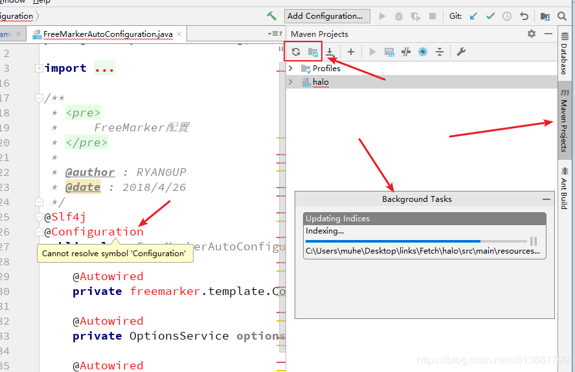Click the indexing file path text
Screen dimensions: 575x372
423,251
